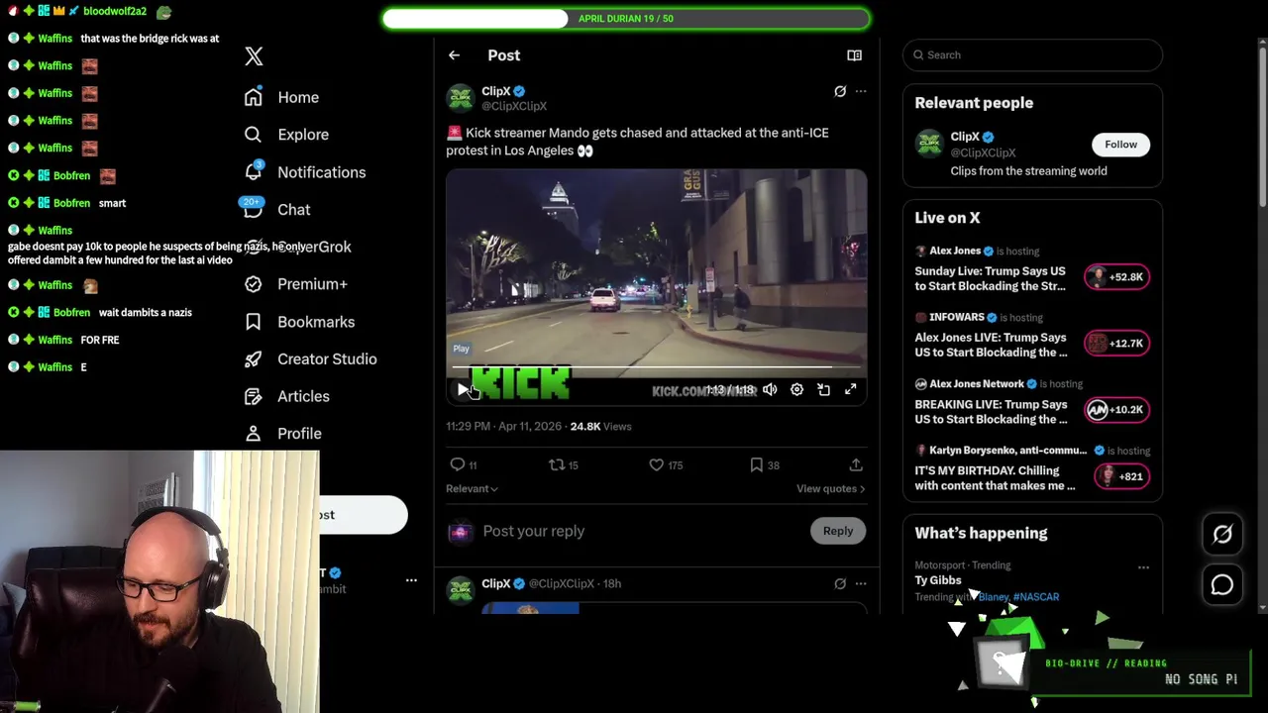Image resolution: width=1268 pixels, height=713 pixels.
Task: Open video settings gear
Action: (796, 390)
